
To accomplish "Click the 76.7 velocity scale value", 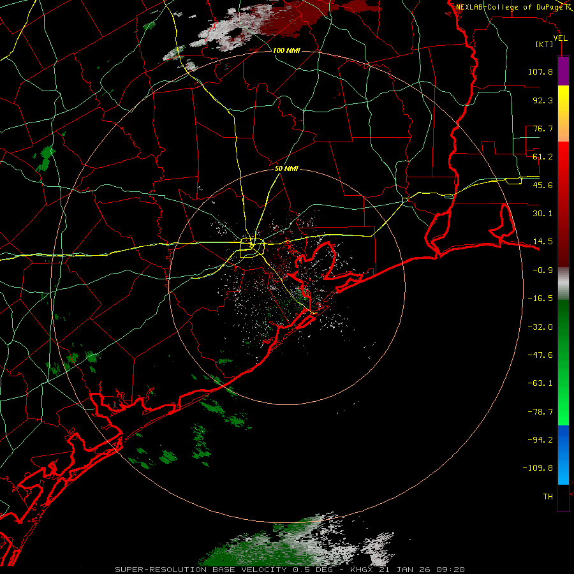I will tap(543, 128).
